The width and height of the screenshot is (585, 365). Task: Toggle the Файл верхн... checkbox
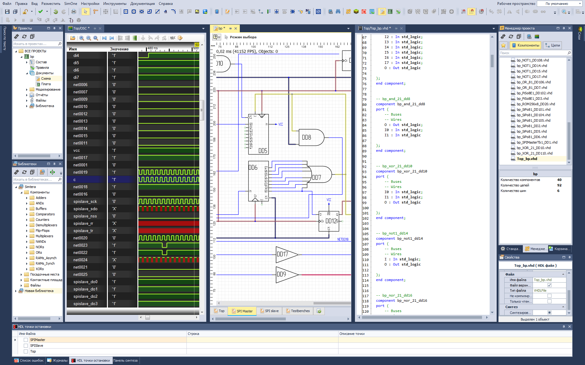[549, 285]
